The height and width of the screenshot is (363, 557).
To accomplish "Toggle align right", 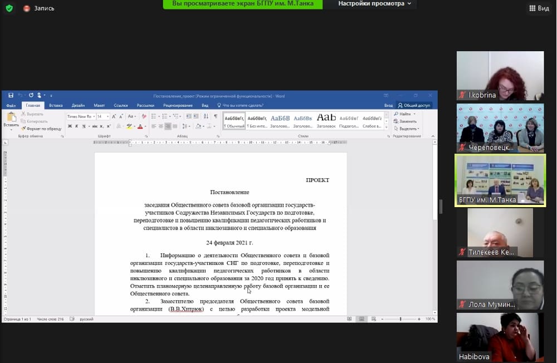I will tap(168, 126).
